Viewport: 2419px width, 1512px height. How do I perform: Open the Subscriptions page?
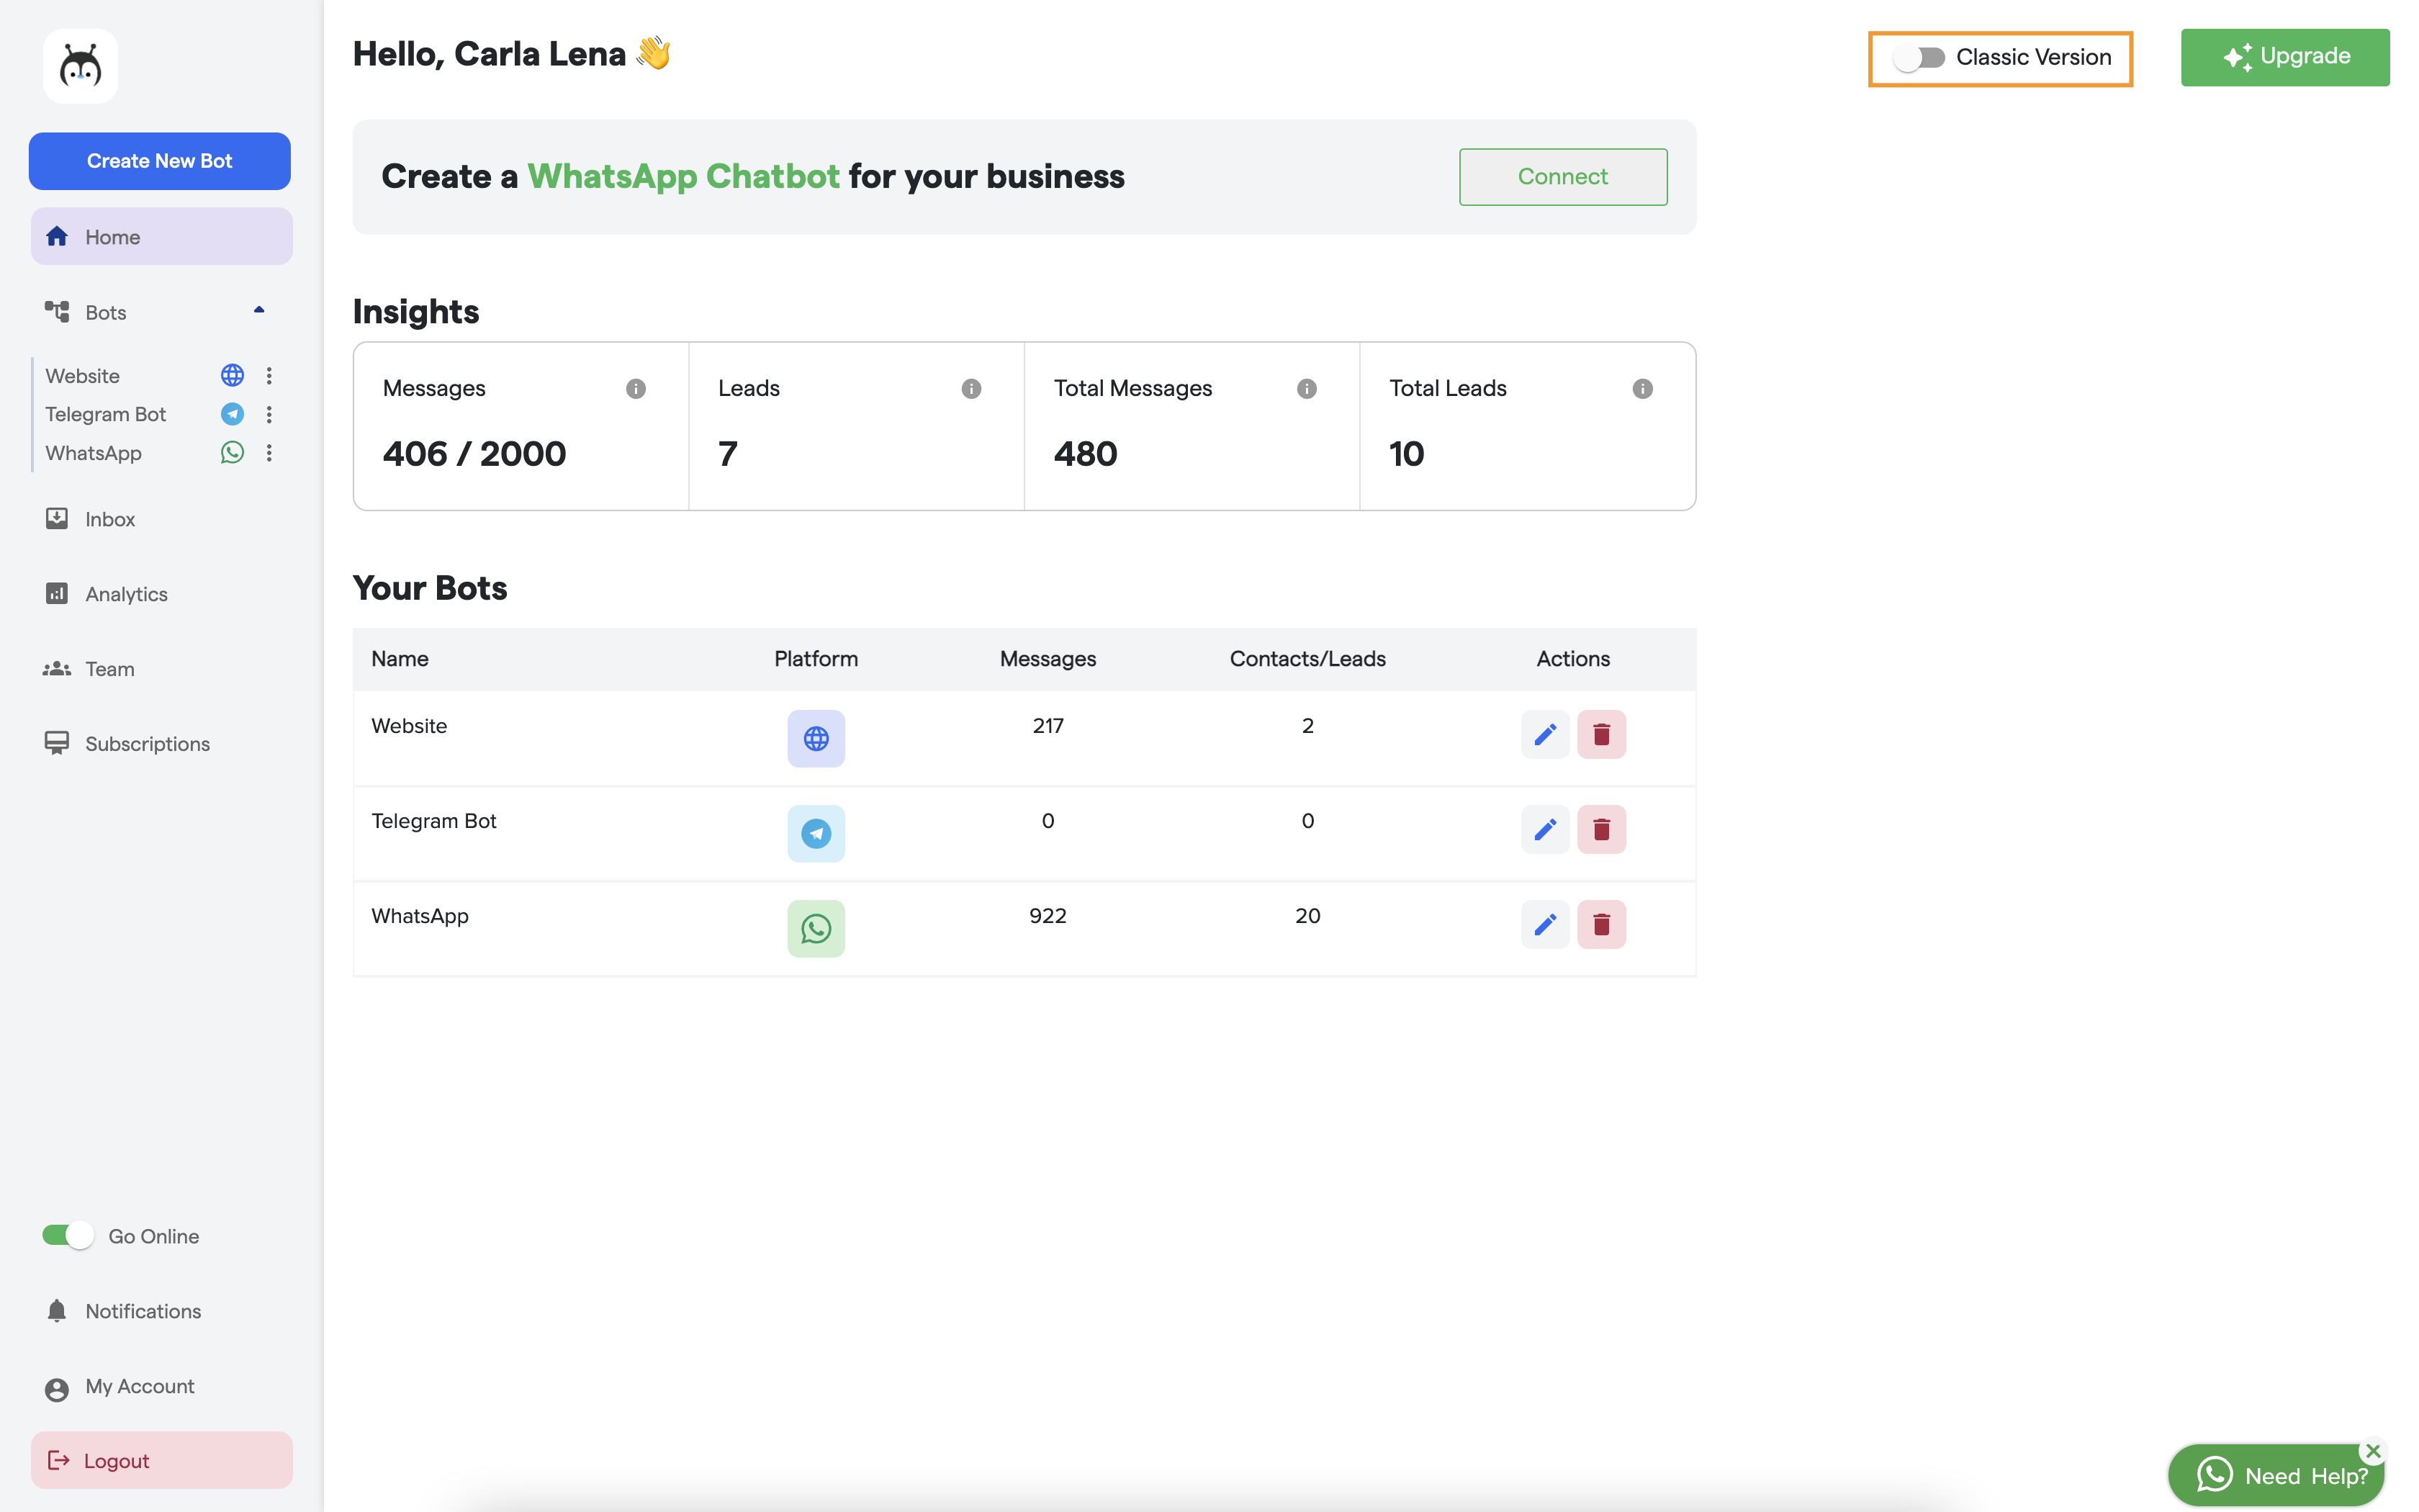pyautogui.click(x=161, y=744)
